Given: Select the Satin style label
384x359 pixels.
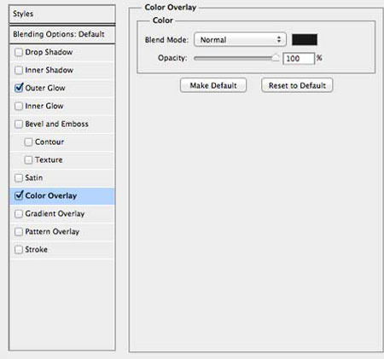Looking at the screenshot, I should 34,177.
